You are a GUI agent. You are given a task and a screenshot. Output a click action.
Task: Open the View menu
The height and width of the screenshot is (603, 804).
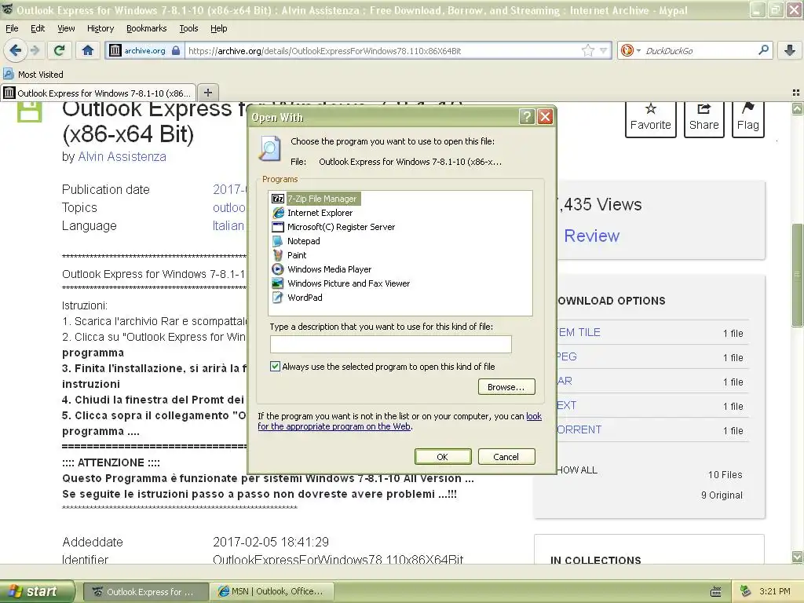tap(66, 28)
